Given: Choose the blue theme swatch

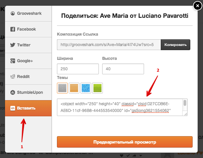Looking at the screenshot, I should [86, 88].
